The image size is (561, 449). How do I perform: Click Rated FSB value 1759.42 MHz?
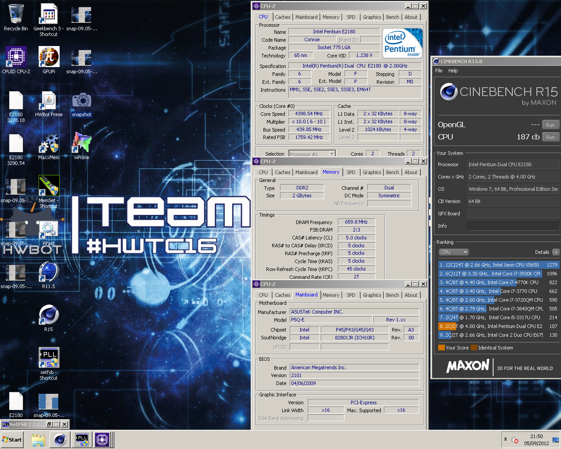(x=309, y=137)
